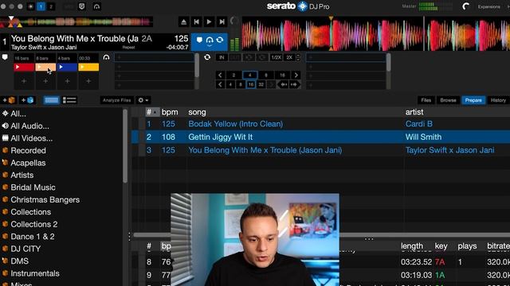Select deck layout 1 in top bar
This screenshot has height=286, width=510.
(x=41, y=6)
